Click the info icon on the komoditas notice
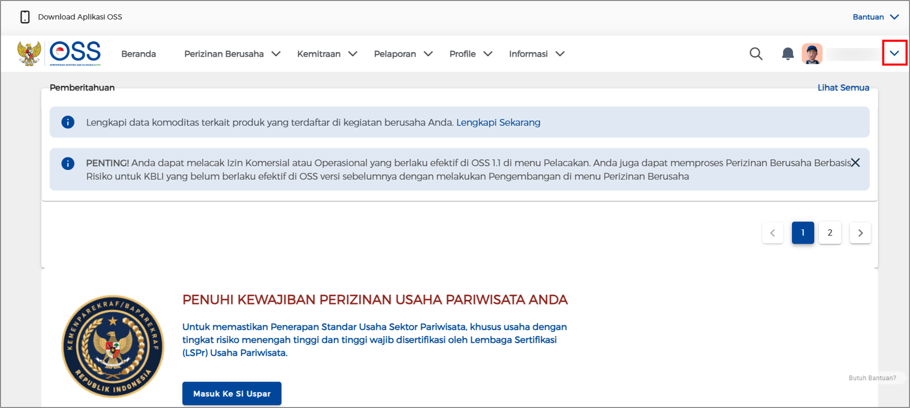 click(x=68, y=122)
